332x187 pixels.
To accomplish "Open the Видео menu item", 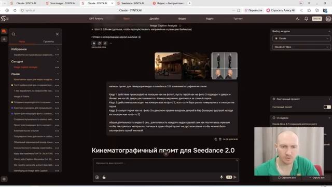I will click(182, 19).
